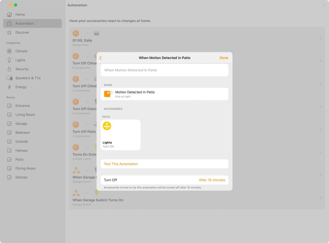Click the Climate fan icon
Viewport: 329px width, 243px height.
click(9, 51)
